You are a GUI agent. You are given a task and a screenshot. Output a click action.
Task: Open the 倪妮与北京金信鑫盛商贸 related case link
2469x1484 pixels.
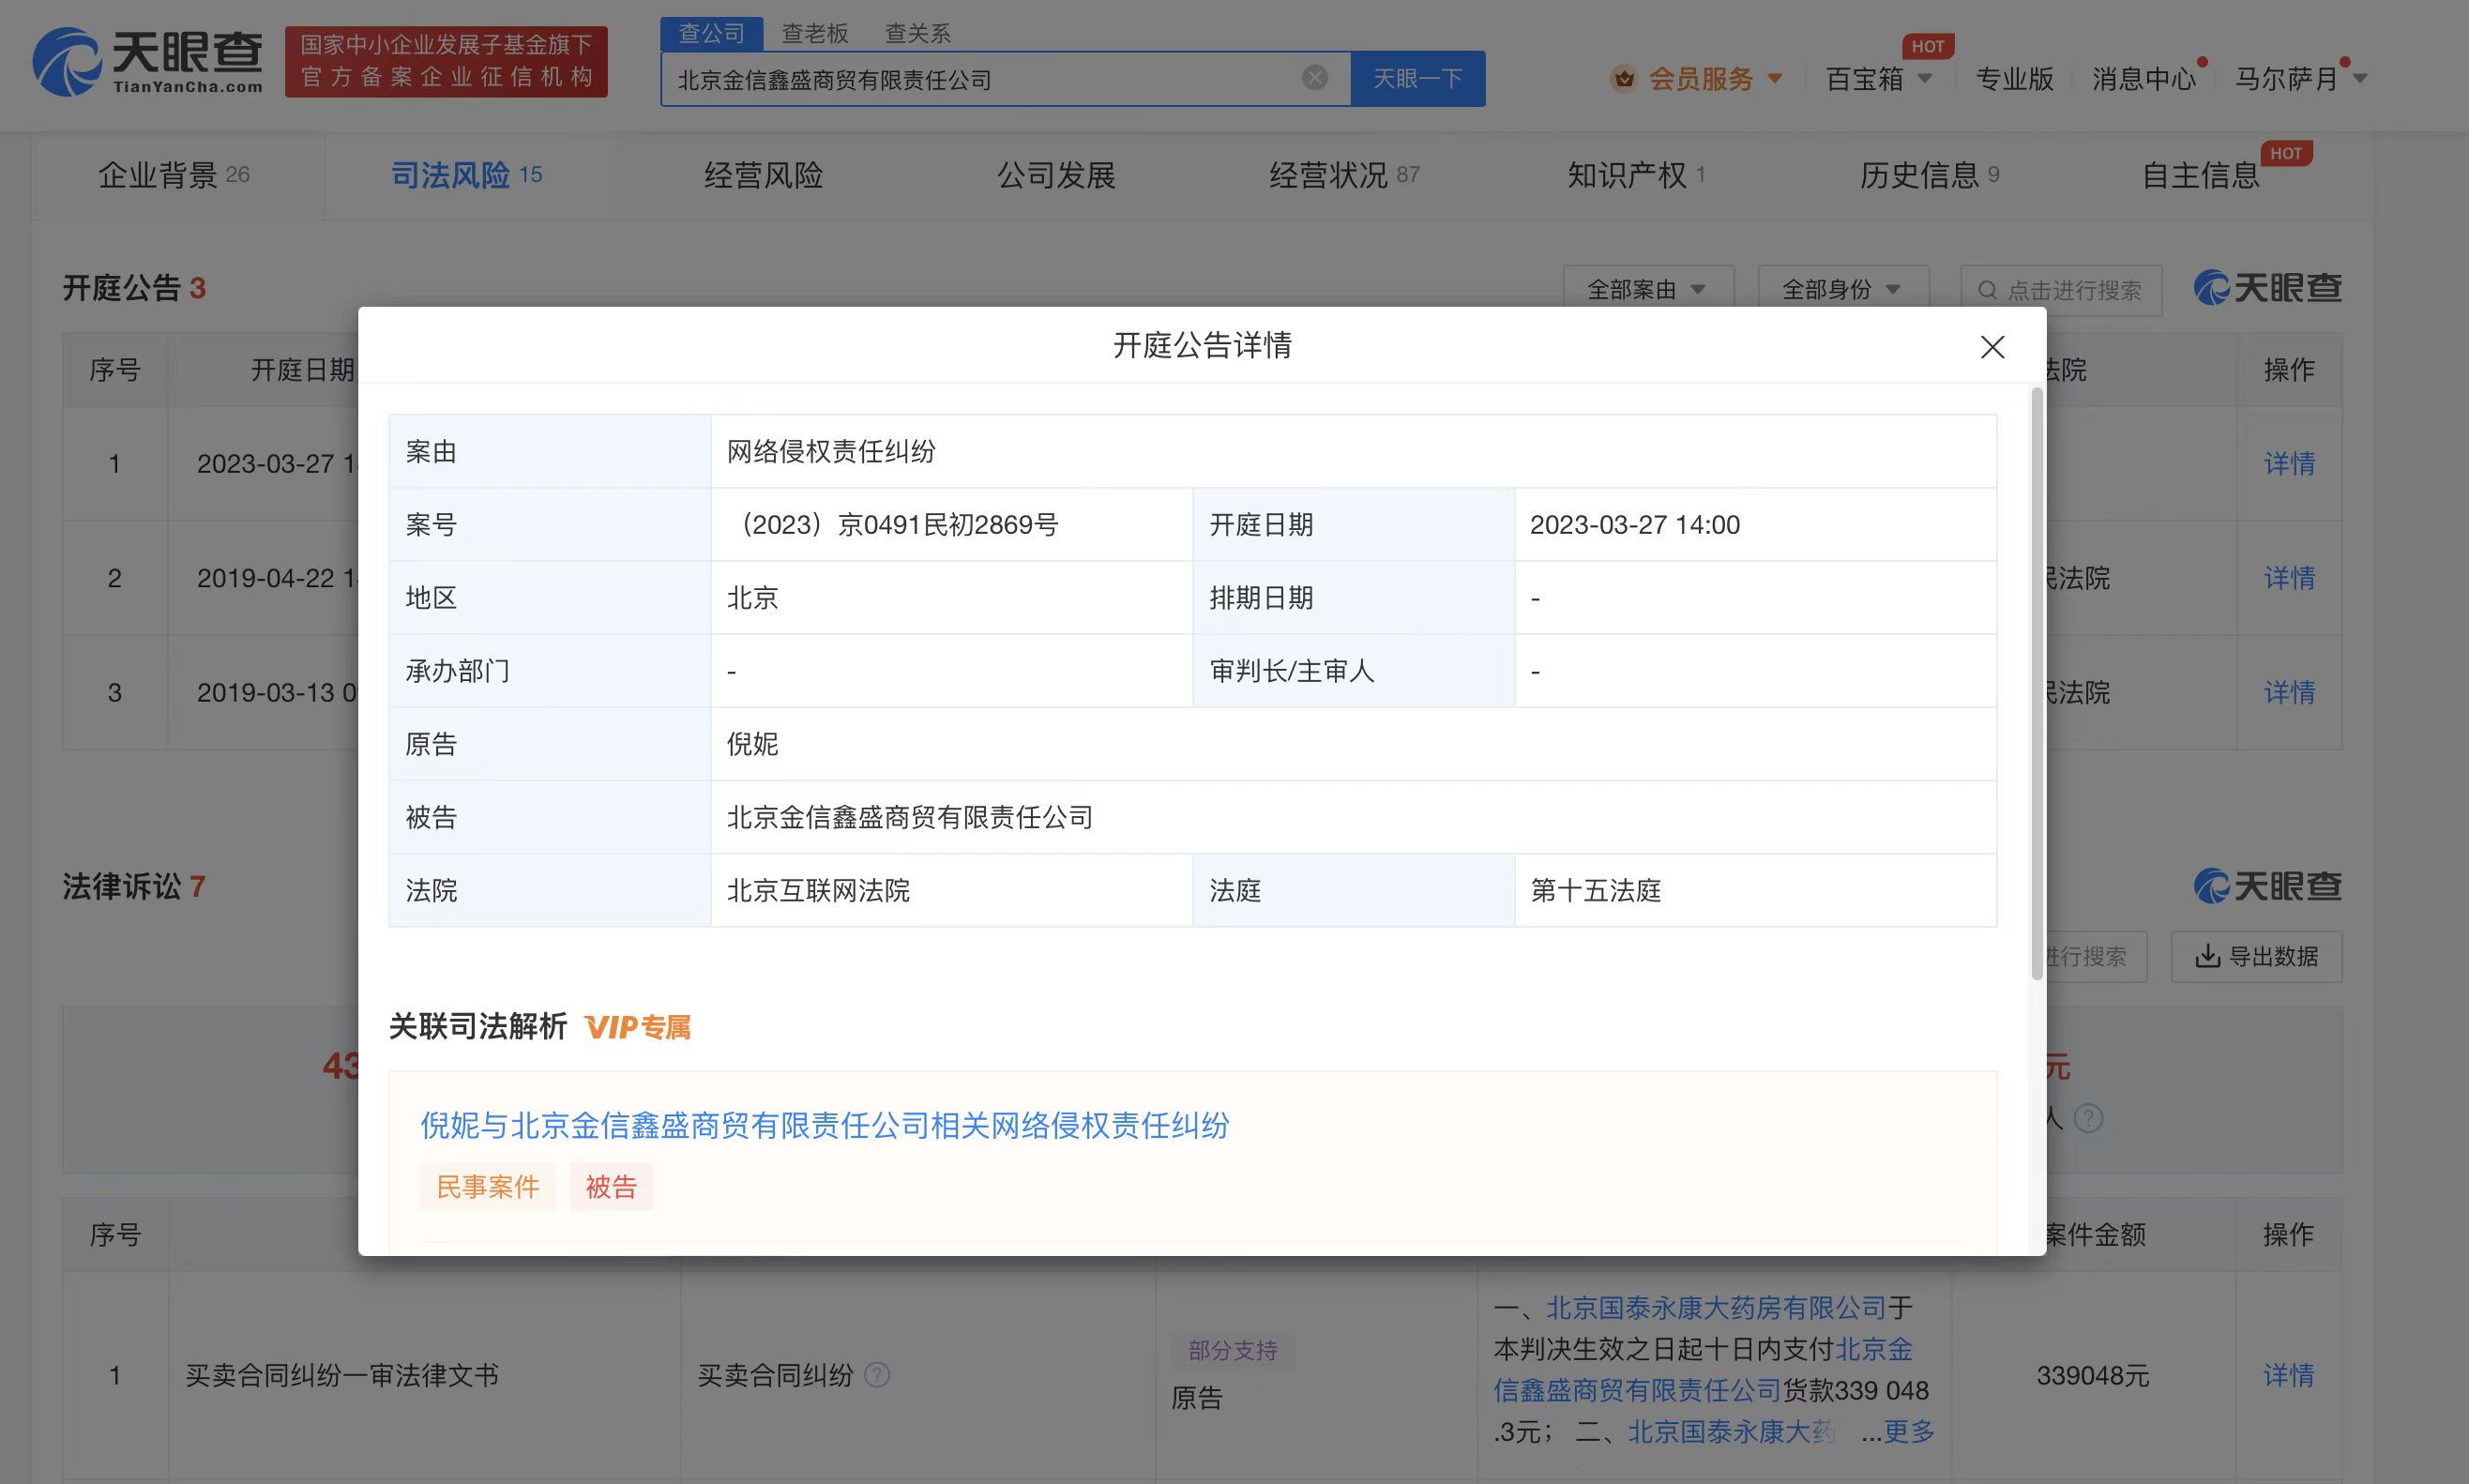[x=824, y=1125]
